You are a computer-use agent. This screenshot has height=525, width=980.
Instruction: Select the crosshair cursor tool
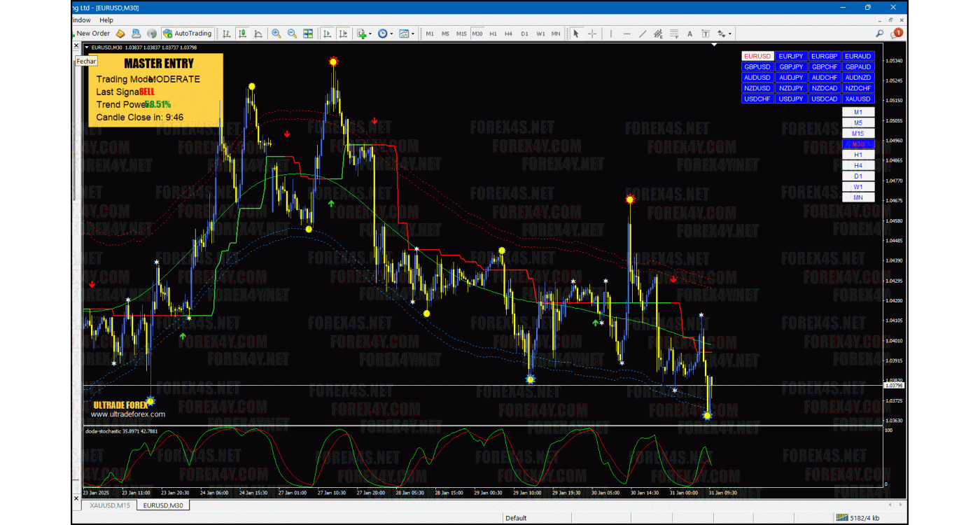[592, 34]
